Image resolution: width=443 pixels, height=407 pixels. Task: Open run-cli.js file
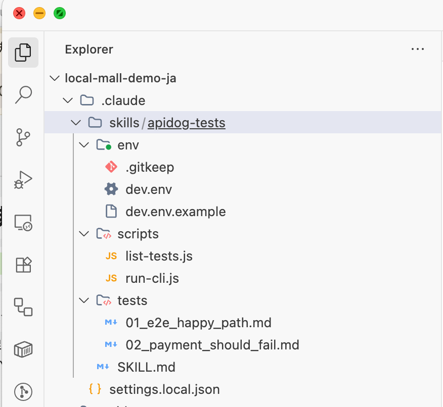pyautogui.click(x=152, y=278)
